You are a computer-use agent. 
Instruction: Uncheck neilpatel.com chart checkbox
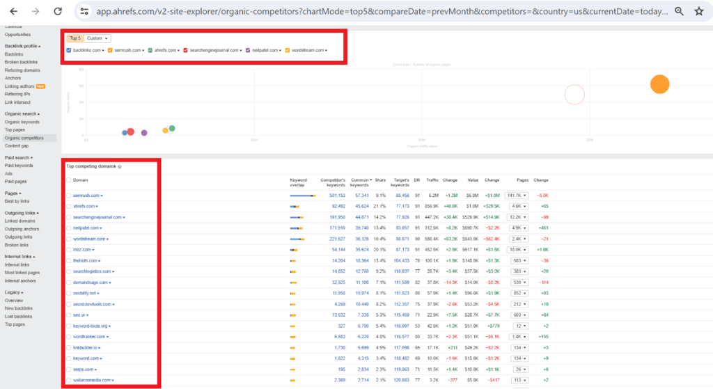[248, 50]
